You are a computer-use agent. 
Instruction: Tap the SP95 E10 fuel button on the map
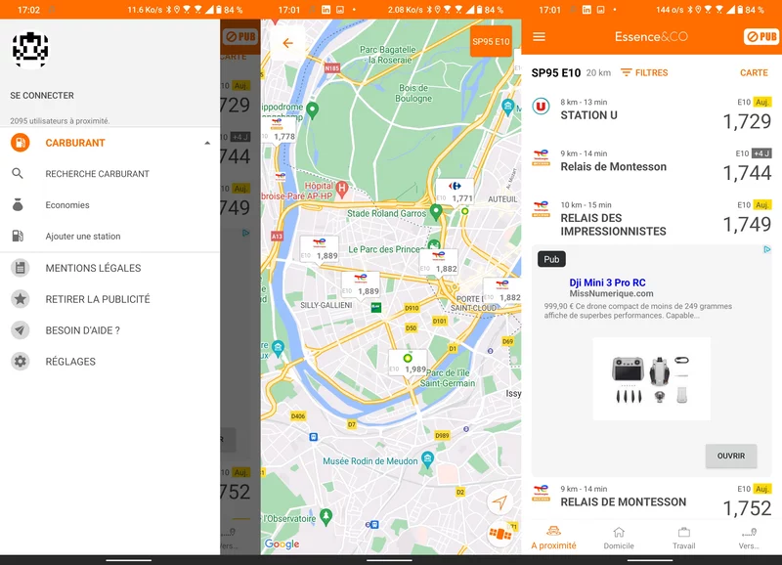coord(491,41)
